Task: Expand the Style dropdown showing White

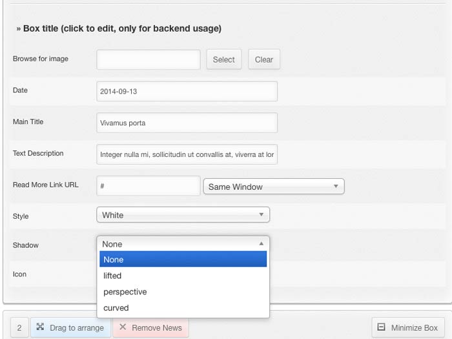Action: [183, 215]
